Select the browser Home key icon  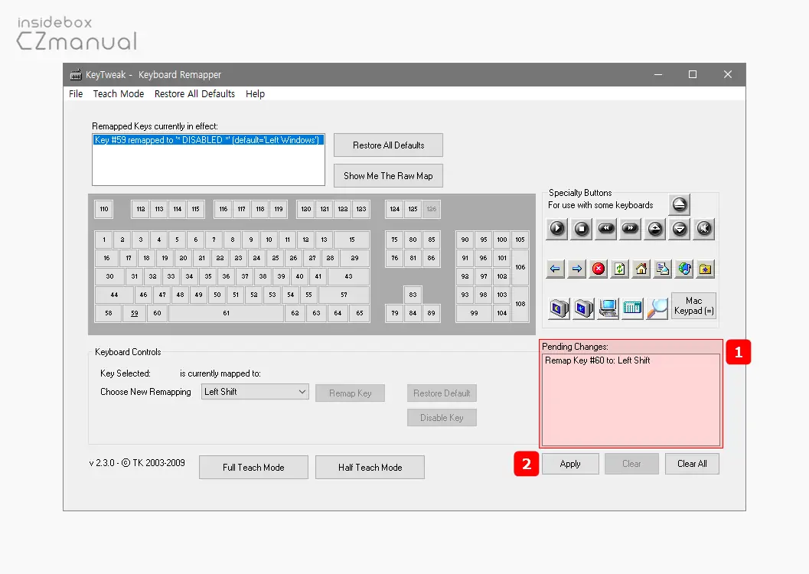641,269
